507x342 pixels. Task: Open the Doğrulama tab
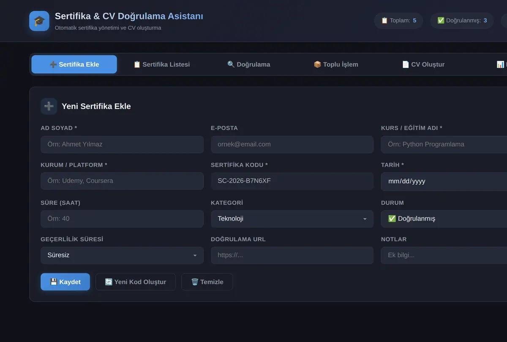(x=249, y=65)
